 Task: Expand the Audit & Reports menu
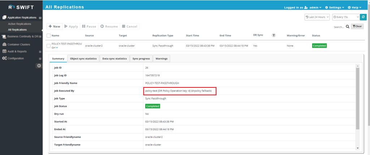(x=40, y=52)
